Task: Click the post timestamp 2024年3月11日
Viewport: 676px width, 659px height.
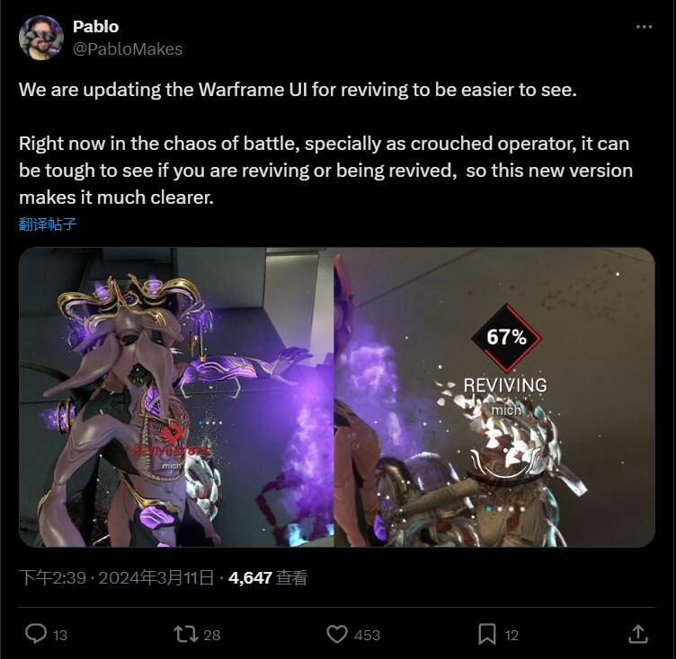Action: click(x=156, y=577)
